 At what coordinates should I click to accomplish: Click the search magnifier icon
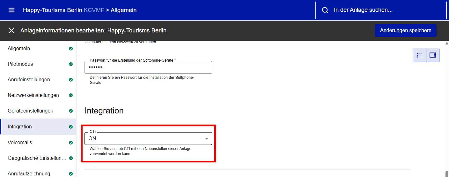(x=325, y=10)
